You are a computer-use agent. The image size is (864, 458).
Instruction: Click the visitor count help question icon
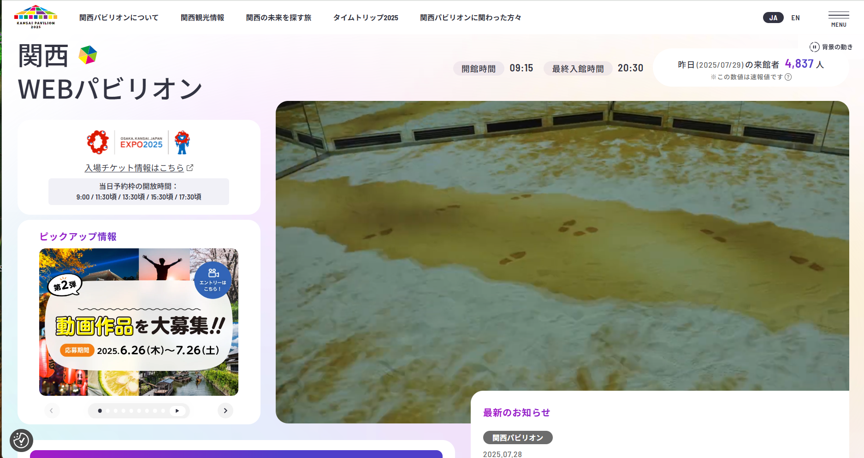click(788, 77)
